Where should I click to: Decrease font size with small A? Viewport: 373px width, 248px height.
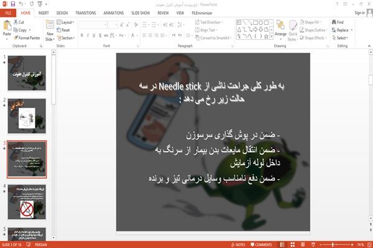(127, 25)
